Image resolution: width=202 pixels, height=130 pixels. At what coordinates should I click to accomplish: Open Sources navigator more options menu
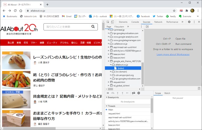coord(141,27)
